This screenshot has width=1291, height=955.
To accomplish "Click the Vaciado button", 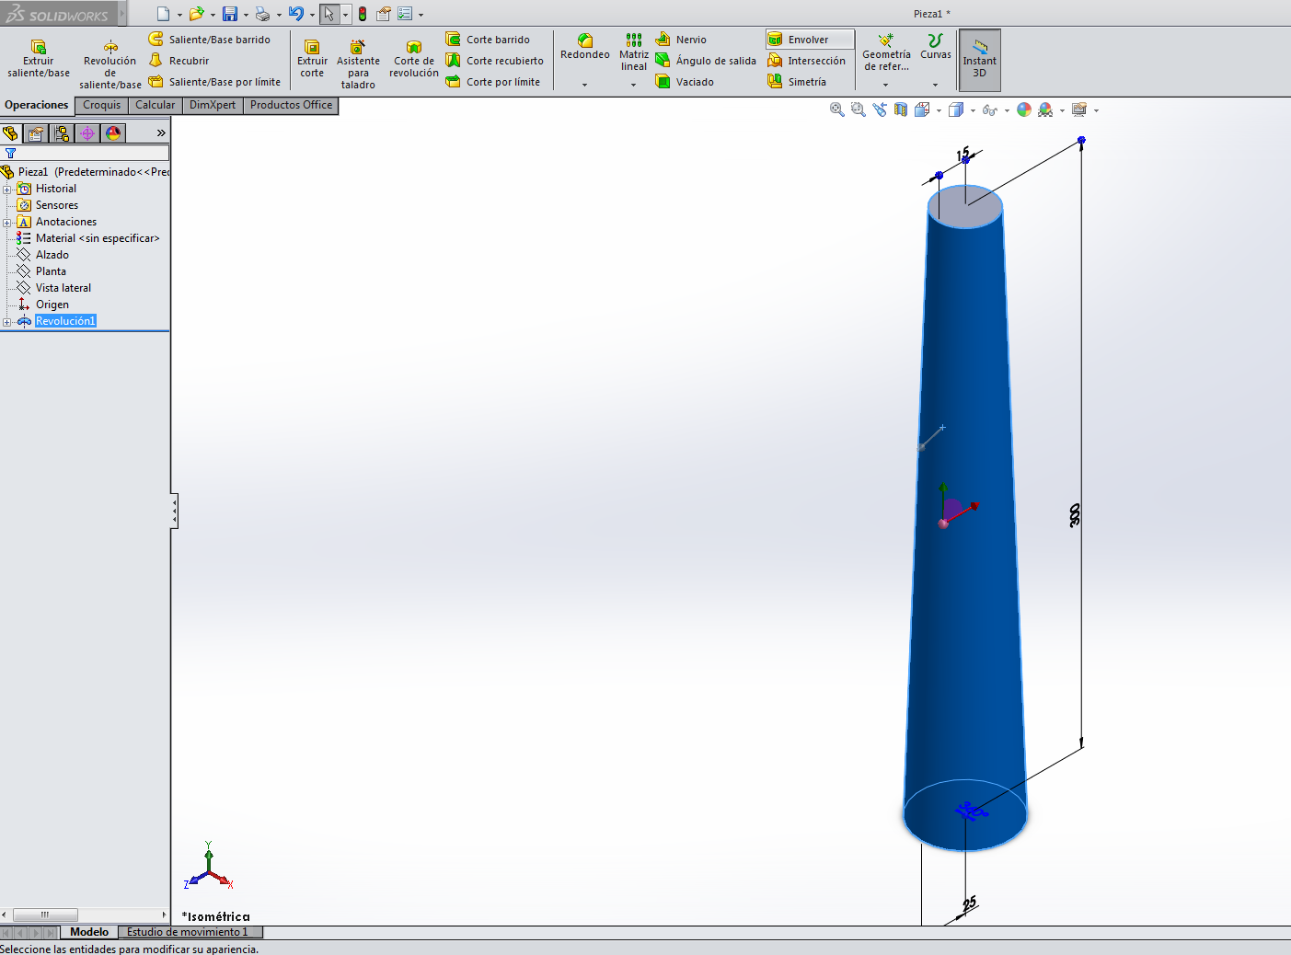I will click(685, 82).
